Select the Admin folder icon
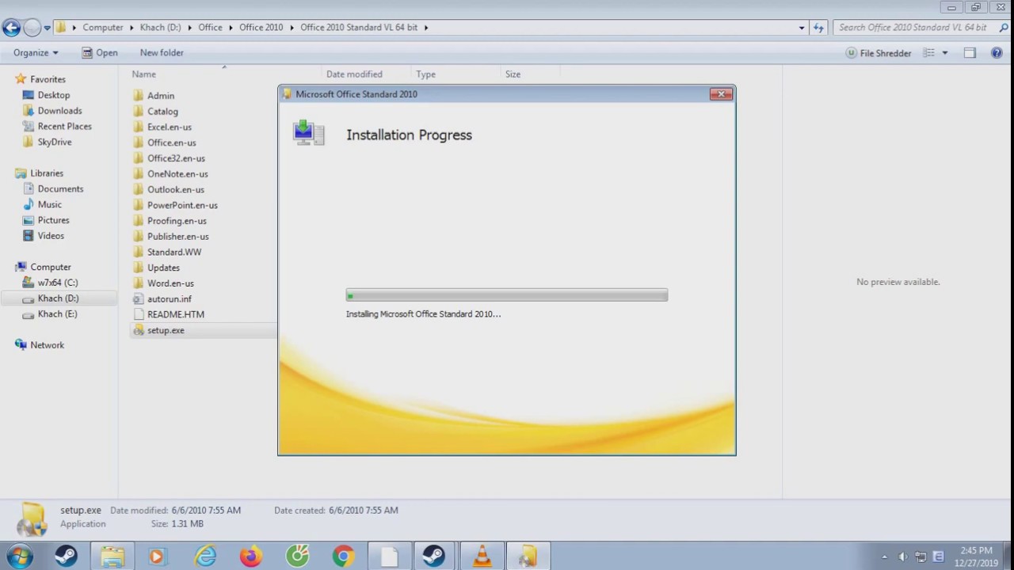The image size is (1014, 570). click(x=139, y=96)
